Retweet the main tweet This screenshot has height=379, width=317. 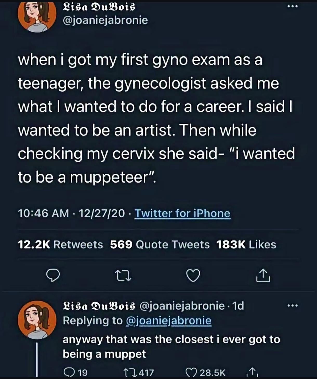pyautogui.click(x=123, y=276)
